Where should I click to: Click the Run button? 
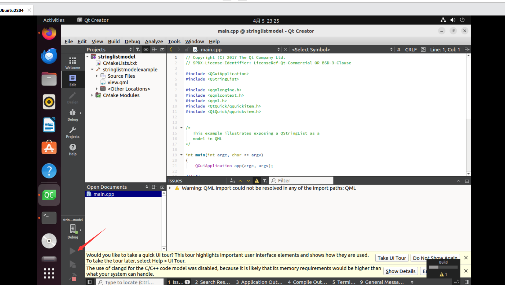click(72, 251)
